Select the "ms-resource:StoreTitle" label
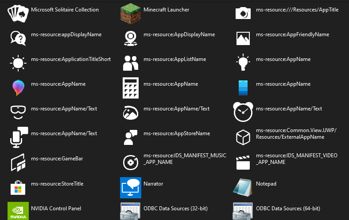The height and width of the screenshot is (220, 349). [57, 184]
